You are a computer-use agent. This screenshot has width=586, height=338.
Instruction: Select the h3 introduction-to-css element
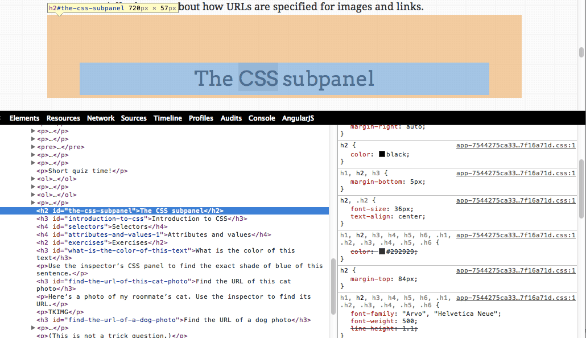pos(142,219)
